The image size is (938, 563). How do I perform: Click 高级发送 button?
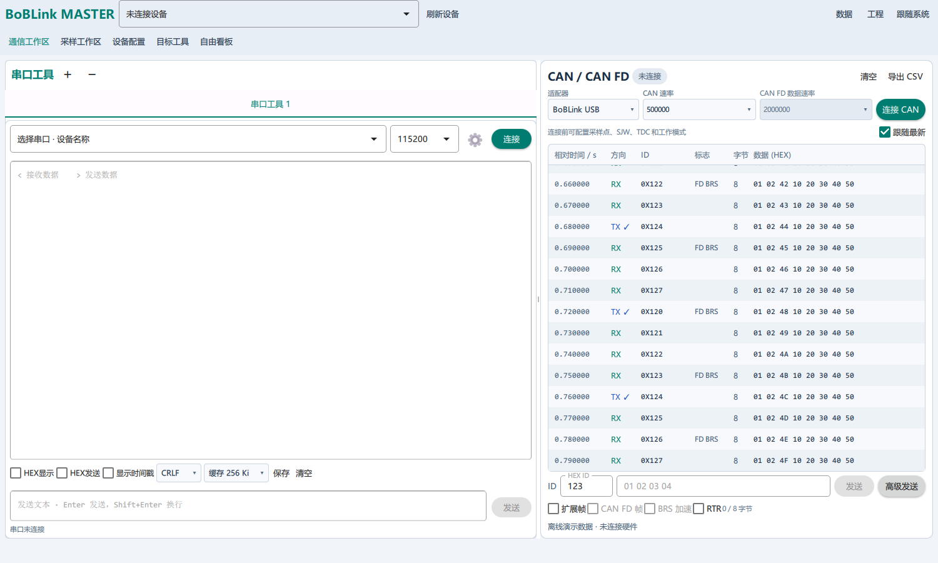click(902, 486)
